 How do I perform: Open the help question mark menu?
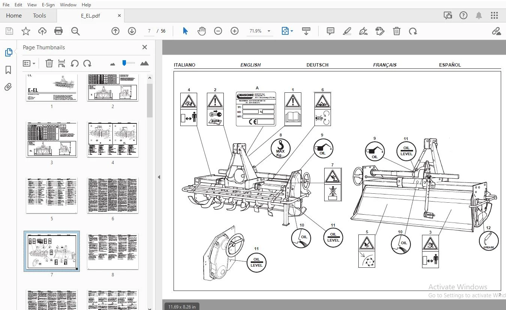pos(463,15)
